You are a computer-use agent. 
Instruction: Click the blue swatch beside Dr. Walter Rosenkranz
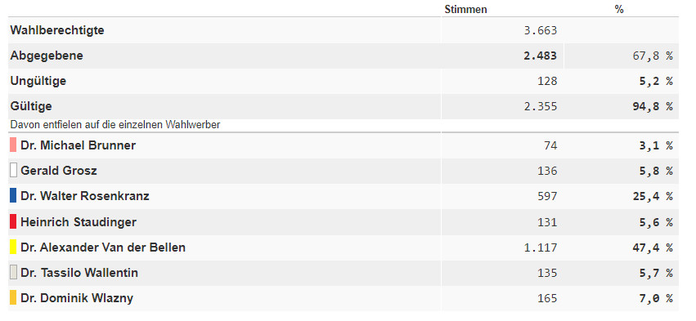click(x=13, y=196)
